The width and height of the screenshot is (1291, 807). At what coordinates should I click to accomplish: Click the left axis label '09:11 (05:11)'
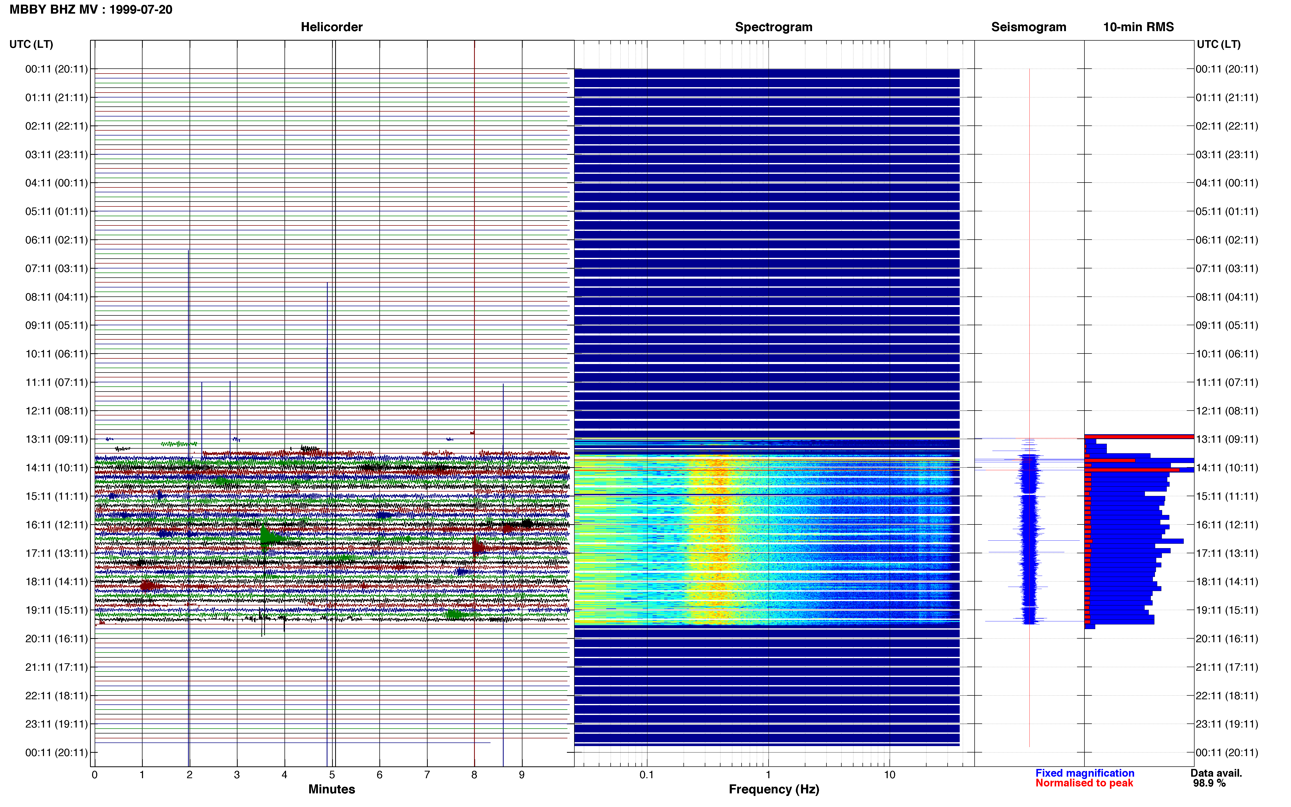57,325
